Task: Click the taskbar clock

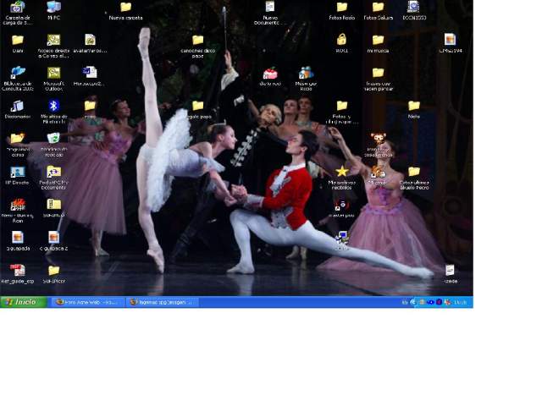Action: coord(460,303)
